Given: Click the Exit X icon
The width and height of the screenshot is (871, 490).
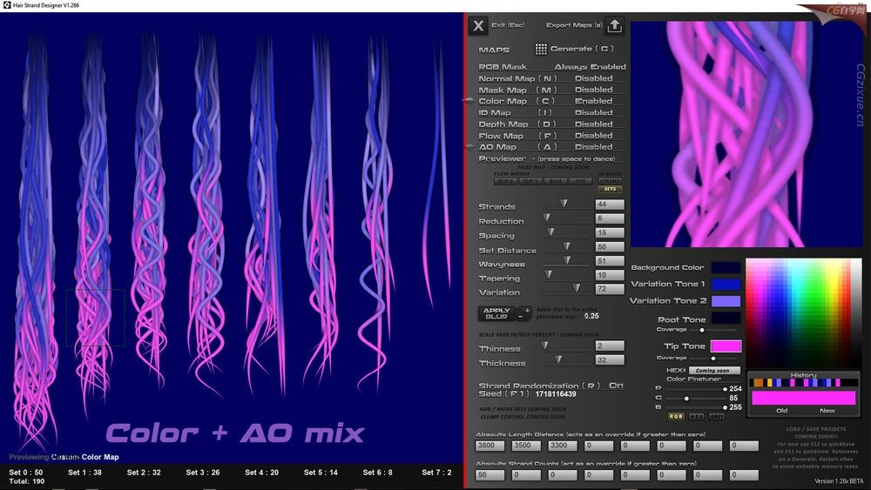Looking at the screenshot, I should click(478, 26).
